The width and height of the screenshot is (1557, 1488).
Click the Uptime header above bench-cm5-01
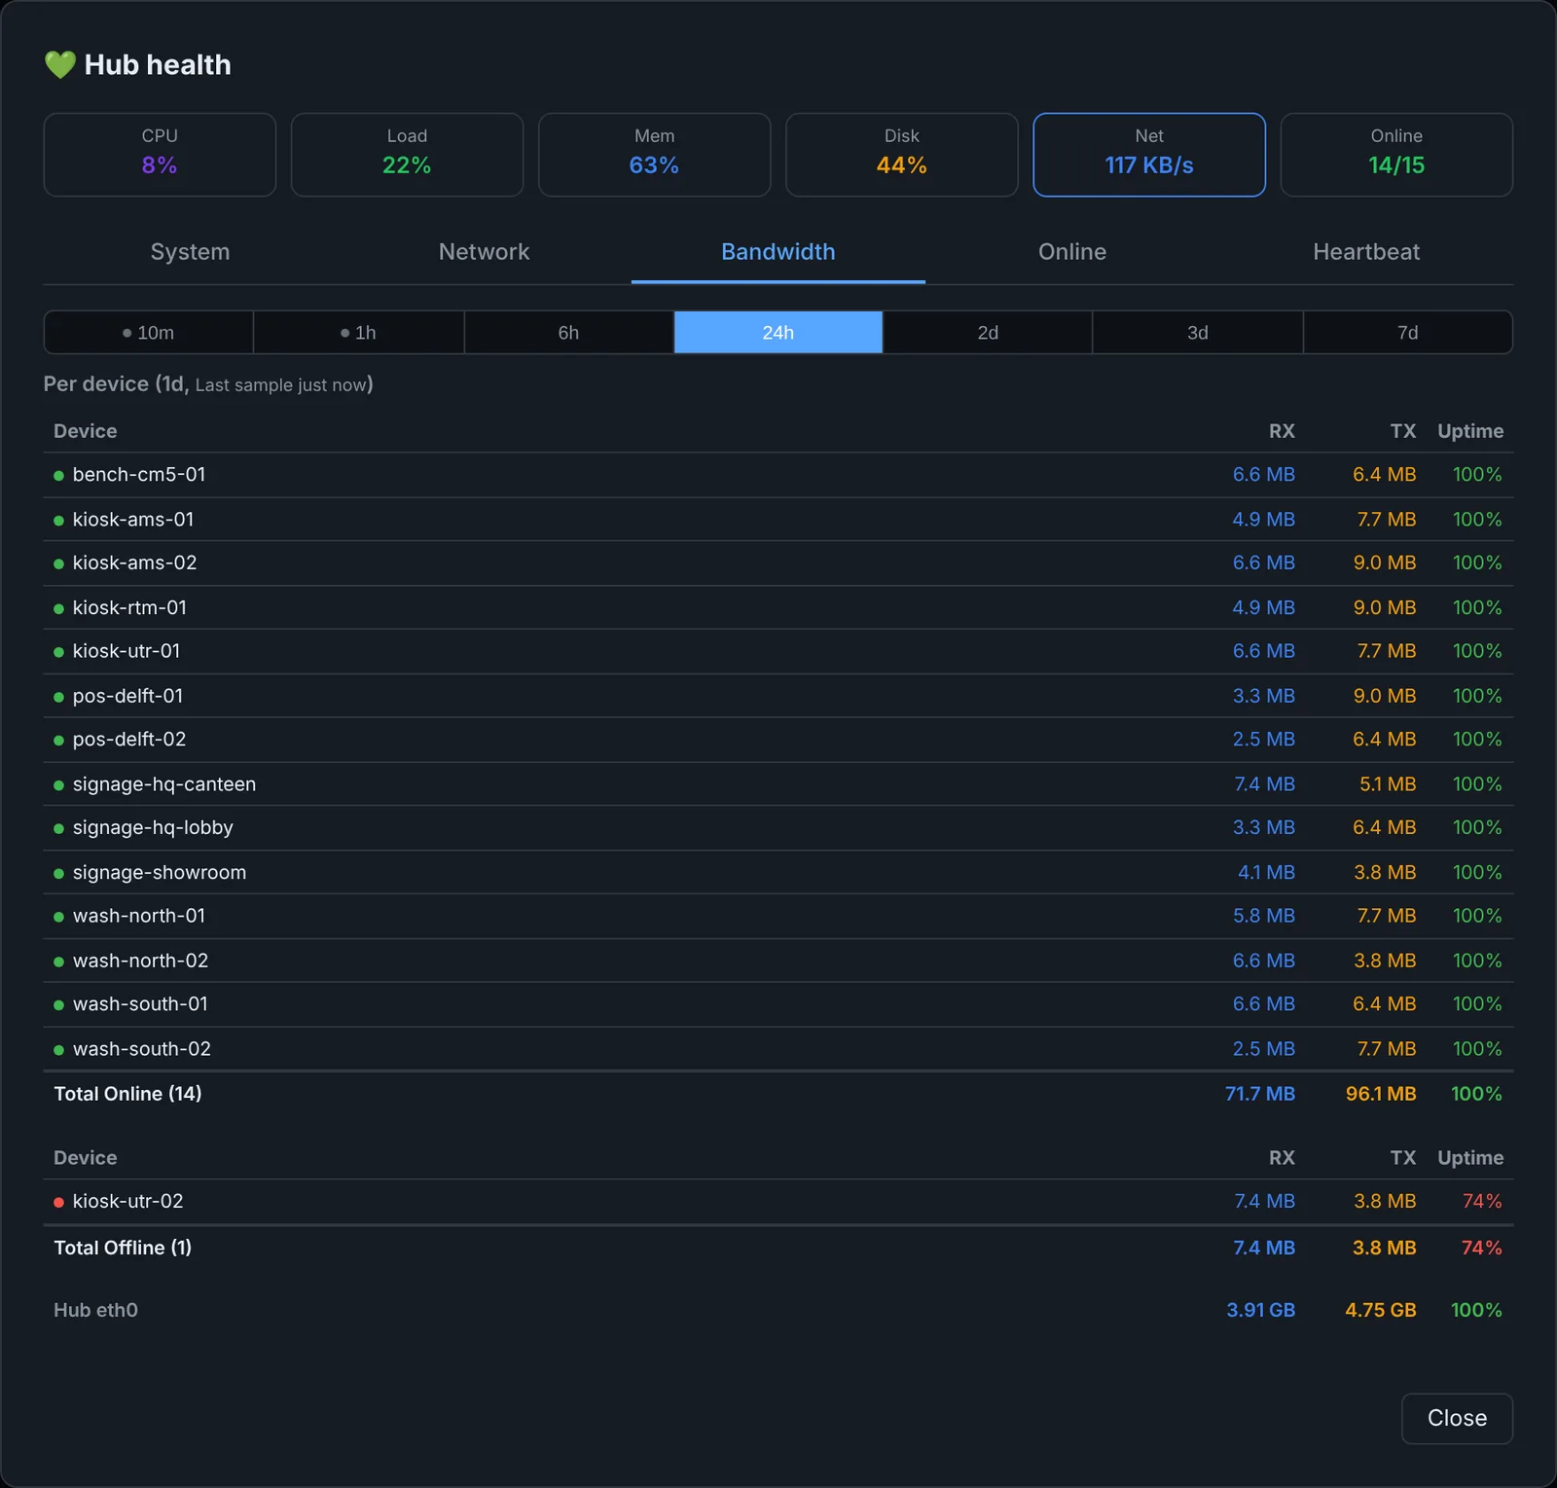(1470, 431)
